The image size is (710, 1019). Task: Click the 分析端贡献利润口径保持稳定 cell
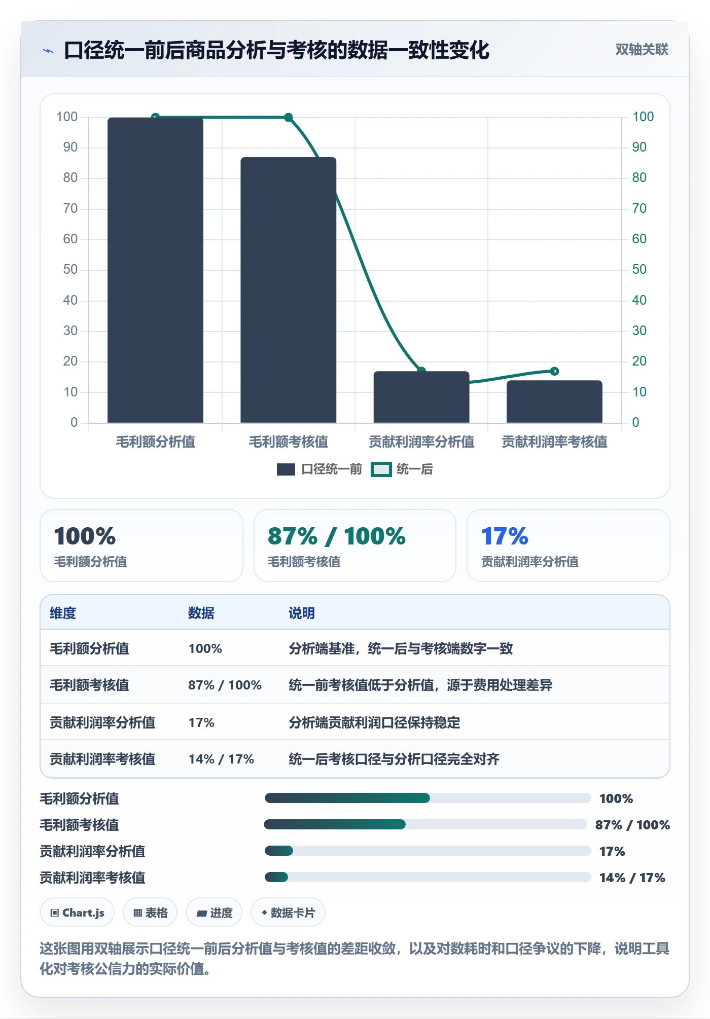[x=374, y=722]
